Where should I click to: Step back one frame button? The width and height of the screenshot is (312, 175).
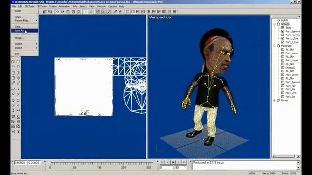click(x=168, y=162)
